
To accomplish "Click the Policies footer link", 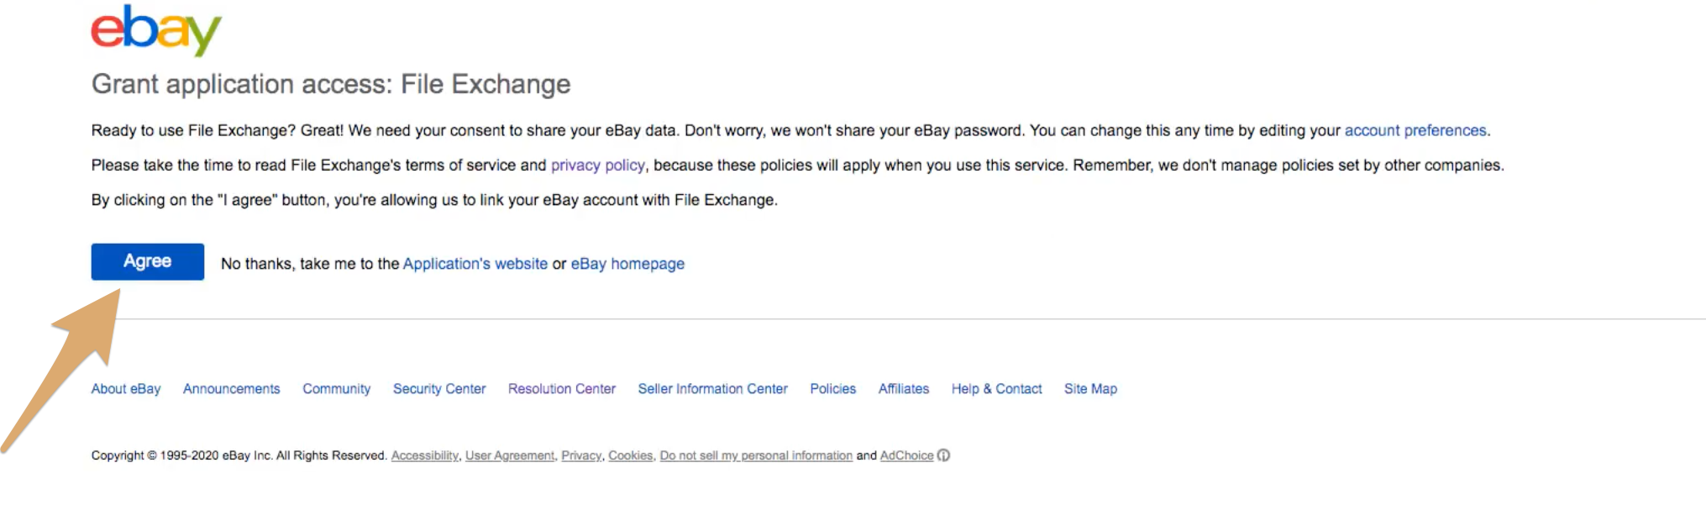I will point(833,389).
